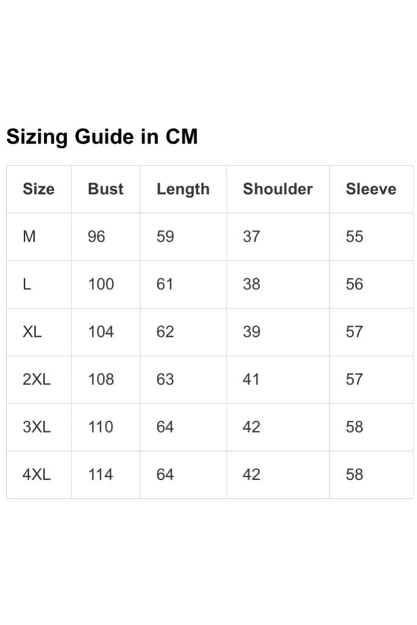Click the bust value 96 cell
The width and height of the screenshot is (417, 625).
96,236
